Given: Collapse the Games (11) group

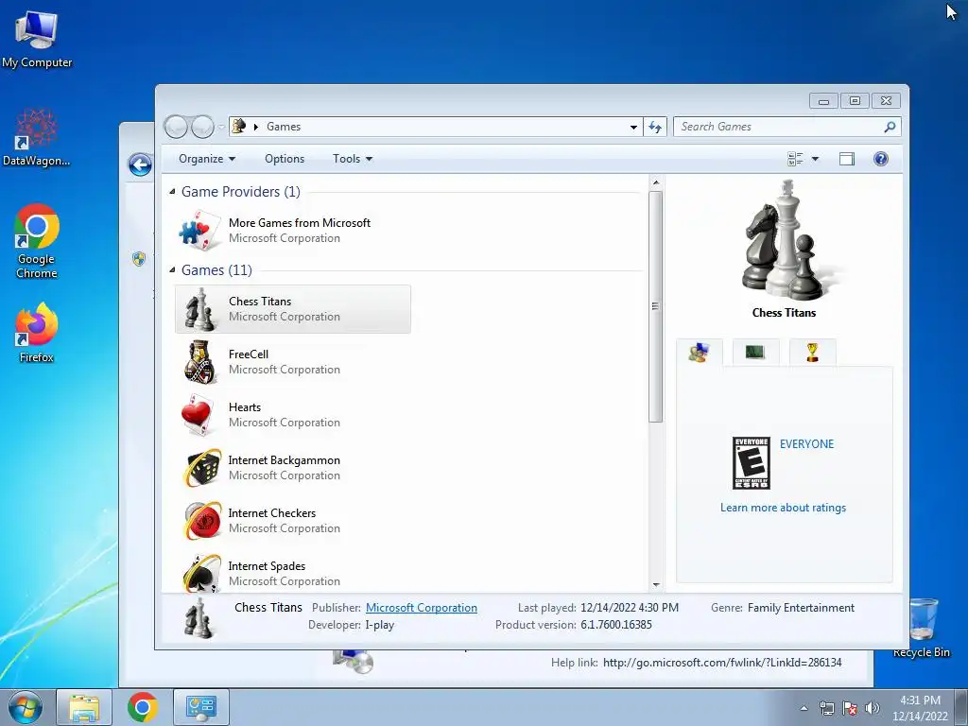Looking at the screenshot, I should pos(172,269).
